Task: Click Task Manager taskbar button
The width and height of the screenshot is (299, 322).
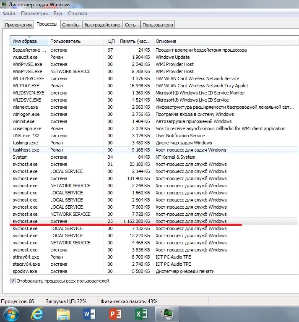Action: click(x=167, y=314)
